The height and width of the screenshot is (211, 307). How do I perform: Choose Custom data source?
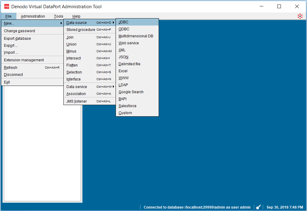[x=137, y=113]
